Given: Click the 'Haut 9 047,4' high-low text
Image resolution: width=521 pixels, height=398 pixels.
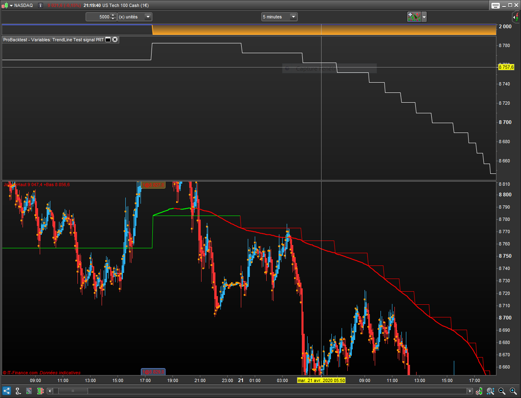Looking at the screenshot, I should pos(29,185).
